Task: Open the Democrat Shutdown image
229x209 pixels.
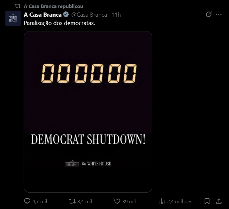Action: click(88, 112)
